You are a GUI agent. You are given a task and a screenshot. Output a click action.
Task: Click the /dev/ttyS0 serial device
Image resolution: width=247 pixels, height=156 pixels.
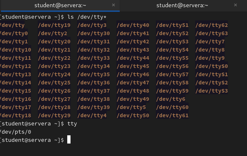212,66
